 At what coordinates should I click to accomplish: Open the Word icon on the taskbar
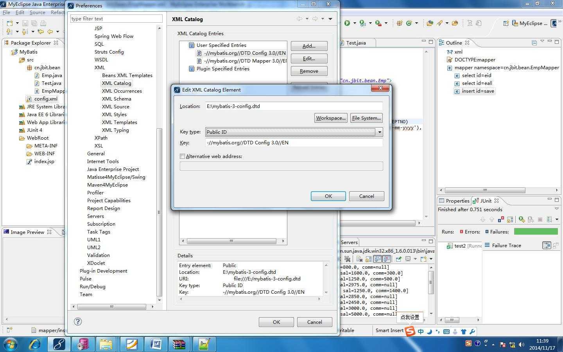pyautogui.click(x=156, y=344)
